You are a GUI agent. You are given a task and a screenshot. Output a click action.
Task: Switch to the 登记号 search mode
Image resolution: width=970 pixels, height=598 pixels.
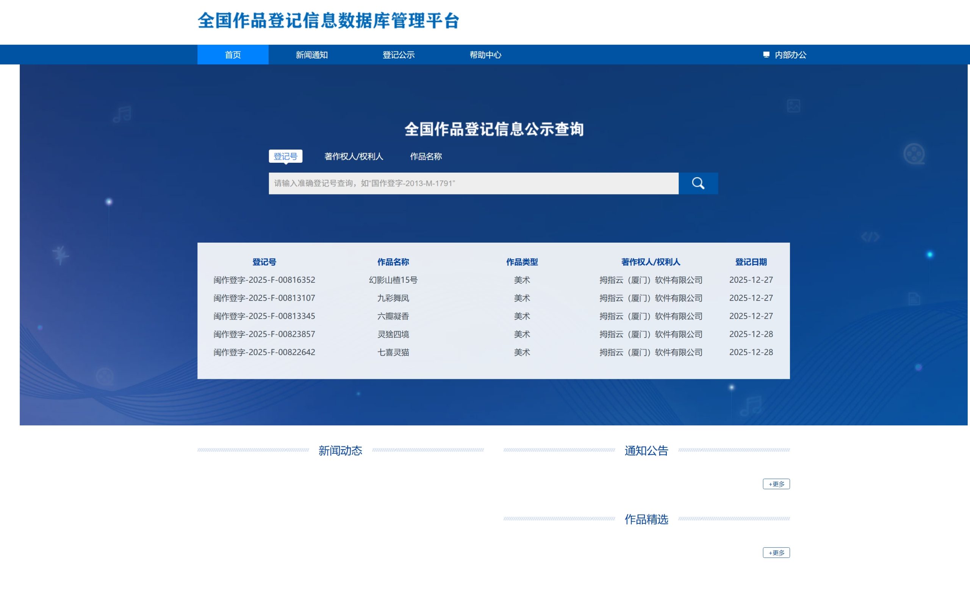[x=286, y=156]
